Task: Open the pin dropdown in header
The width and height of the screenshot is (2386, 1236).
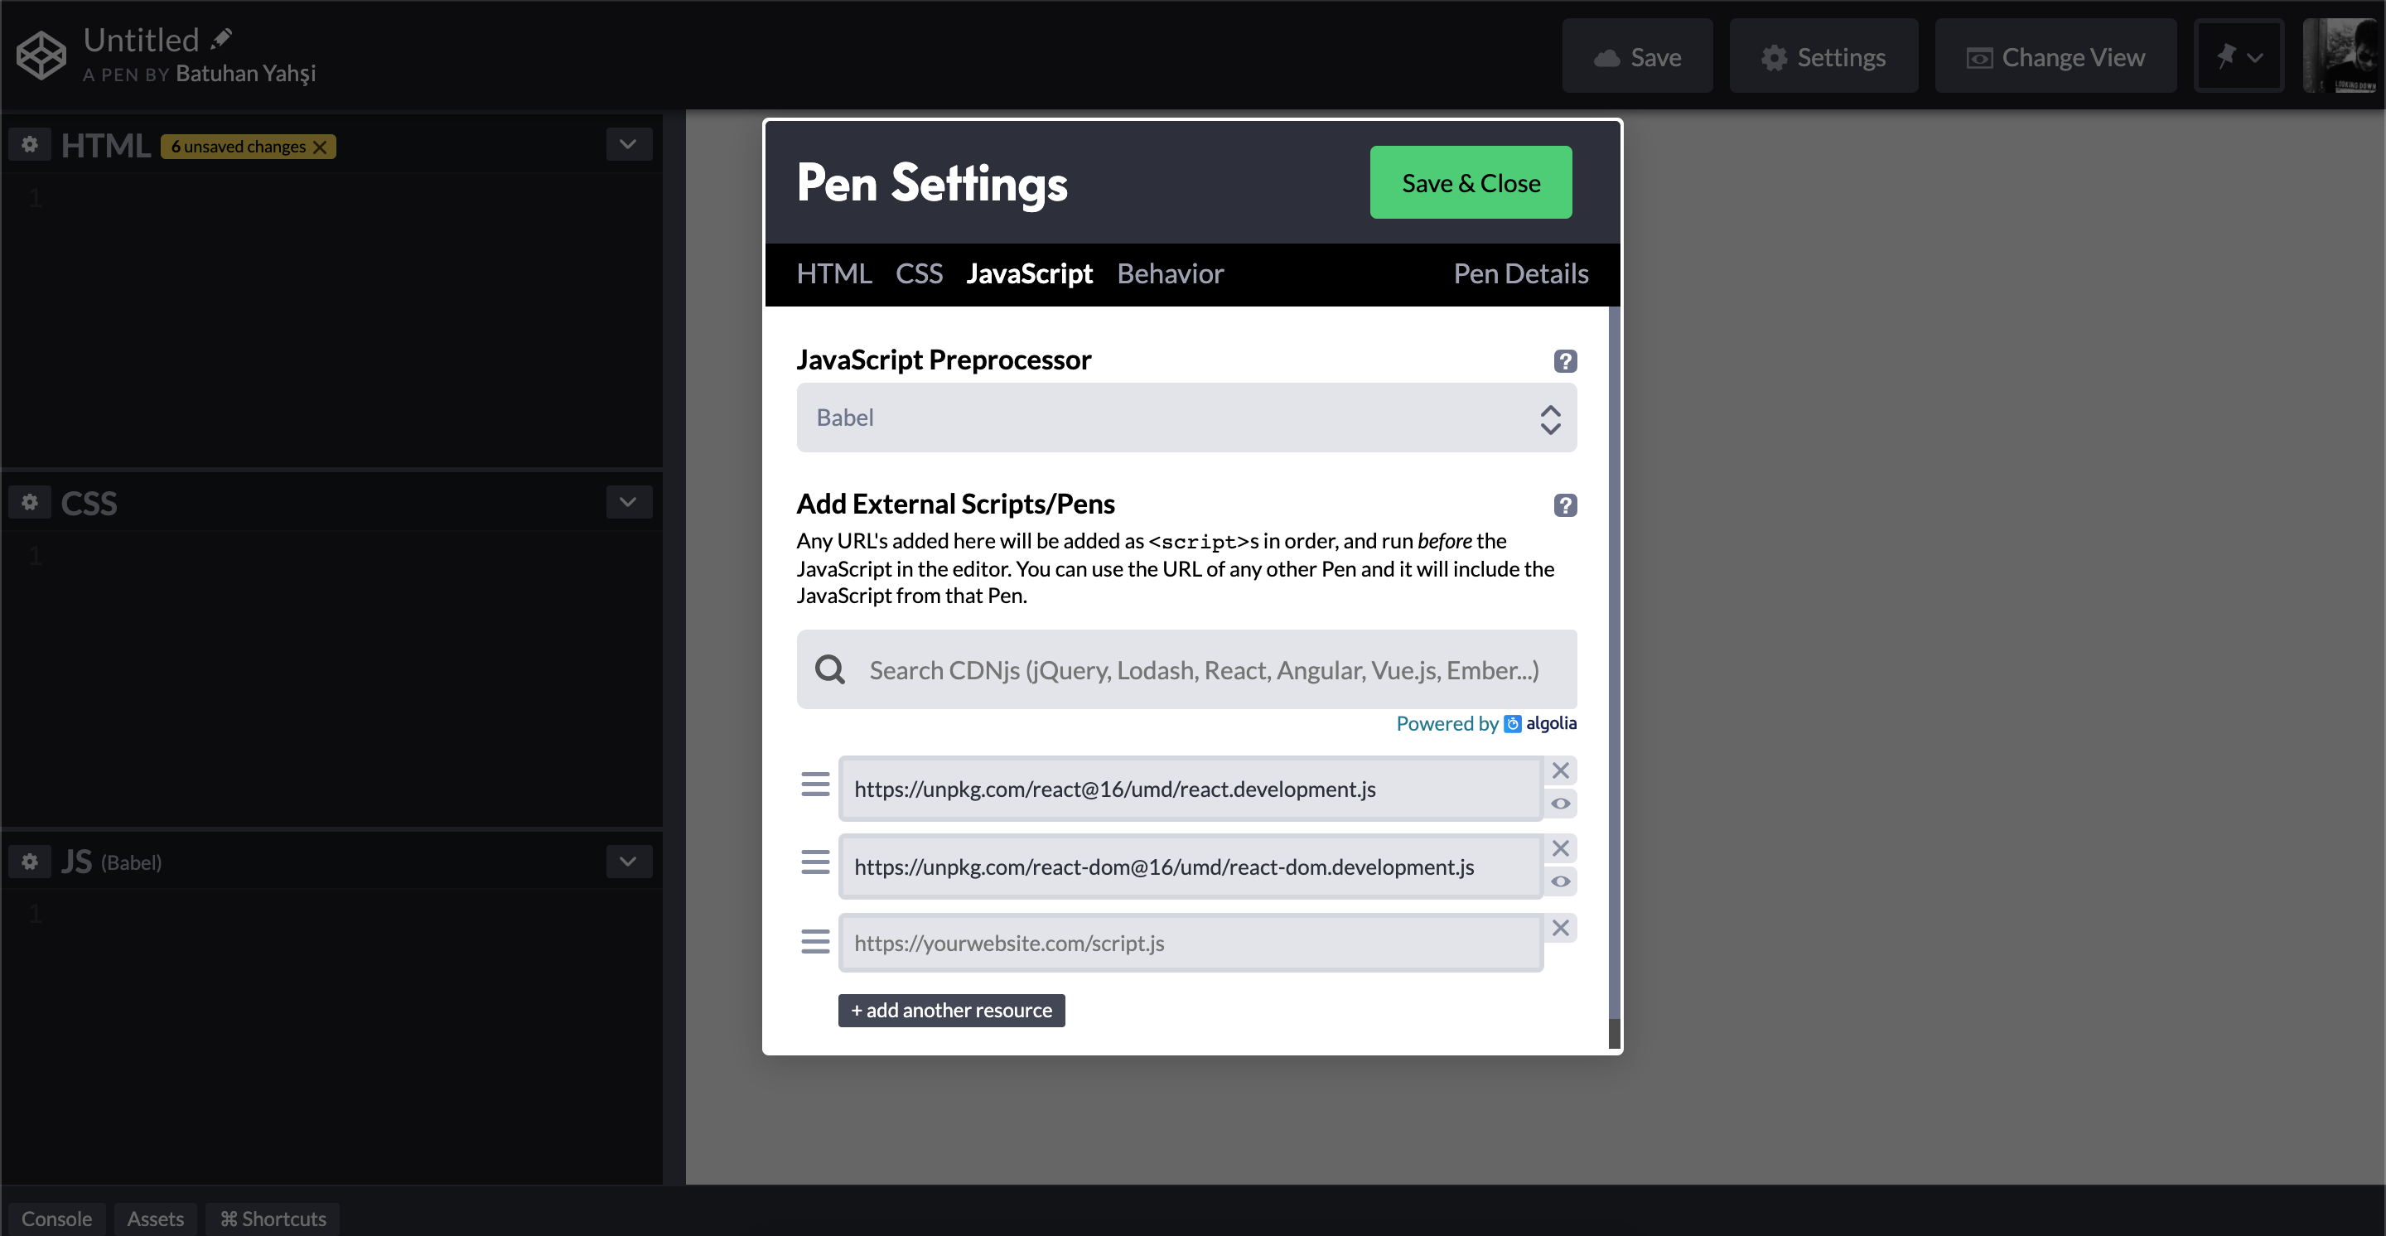Action: click(x=2239, y=56)
